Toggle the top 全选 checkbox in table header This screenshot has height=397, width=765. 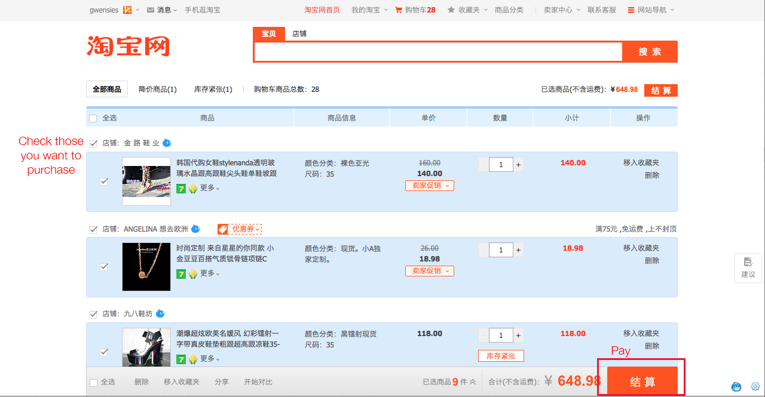(93, 118)
